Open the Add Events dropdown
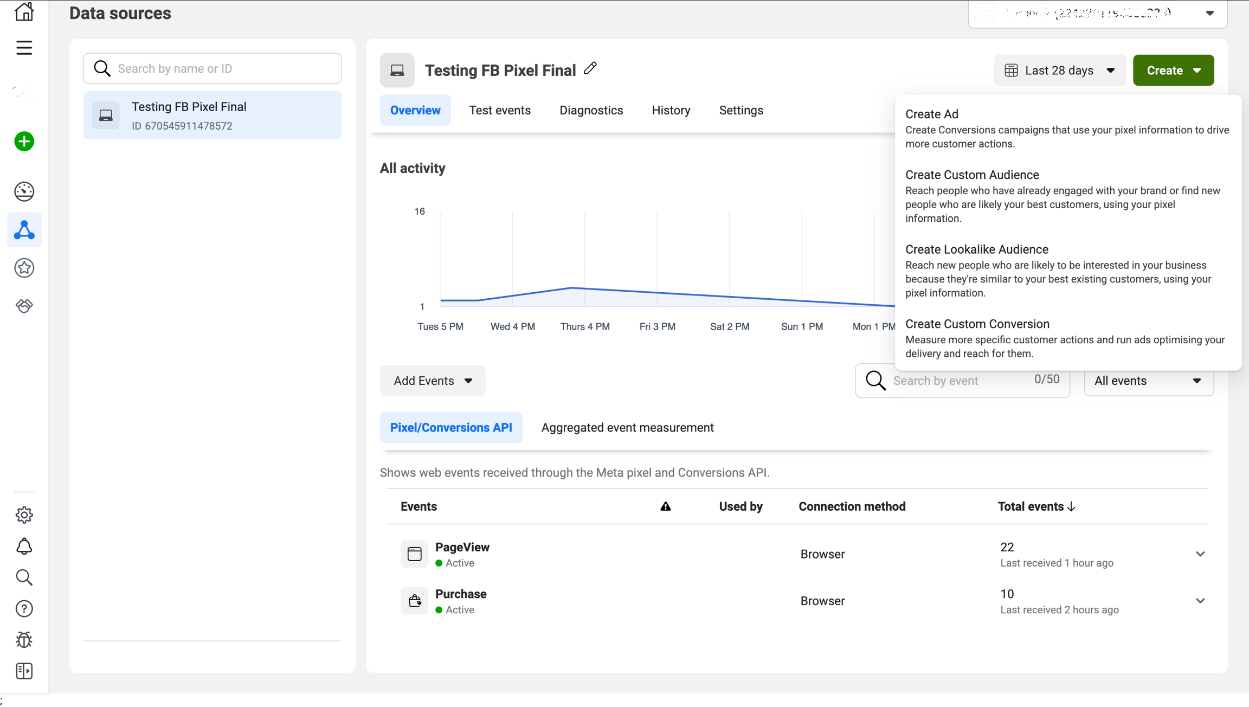 pyautogui.click(x=432, y=381)
